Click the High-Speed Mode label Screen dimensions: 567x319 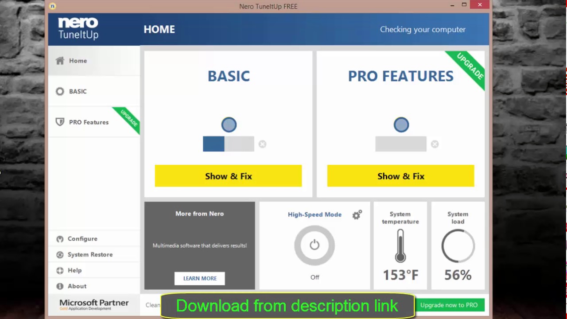[315, 214]
